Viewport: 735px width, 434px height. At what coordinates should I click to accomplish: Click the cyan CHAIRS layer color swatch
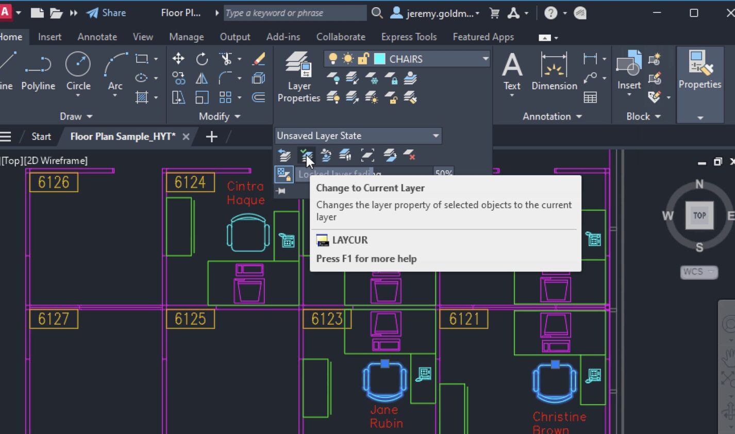(380, 59)
